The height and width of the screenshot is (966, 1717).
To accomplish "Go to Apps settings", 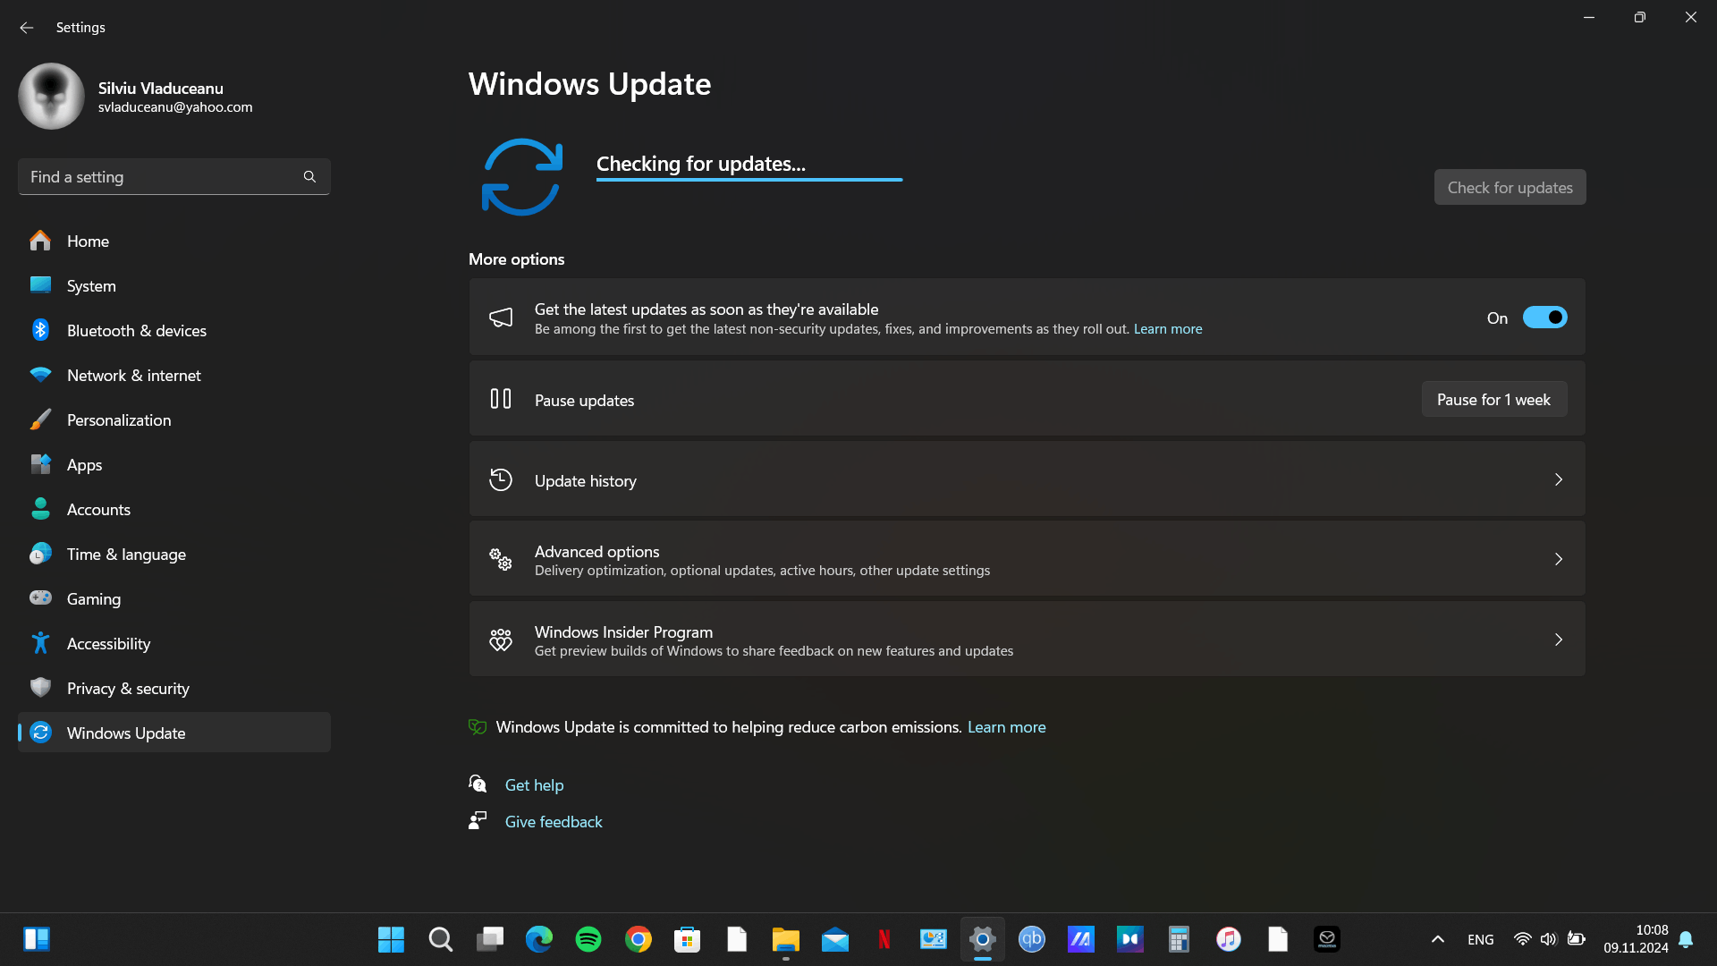I will (x=174, y=464).
